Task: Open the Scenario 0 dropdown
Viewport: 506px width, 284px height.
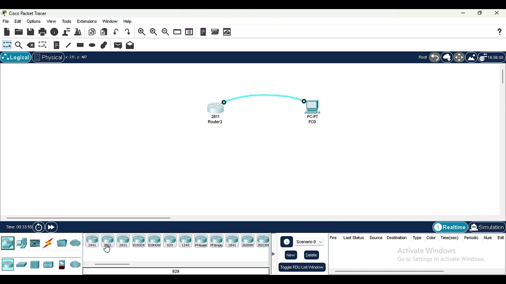Action: 310,242
